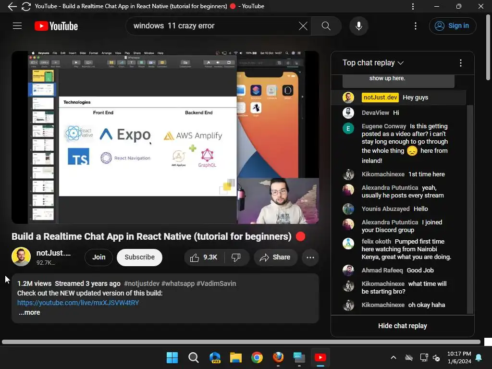The width and height of the screenshot is (492, 369).
Task: Click hashtag #whatsapp
Action: [x=178, y=283]
